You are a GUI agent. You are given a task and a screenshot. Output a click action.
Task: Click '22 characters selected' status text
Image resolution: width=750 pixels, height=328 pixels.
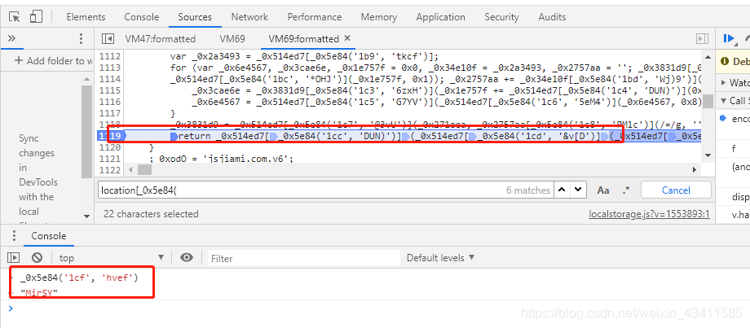(151, 214)
